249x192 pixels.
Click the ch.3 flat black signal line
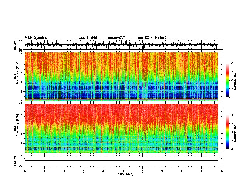pyautogui.click(x=121, y=161)
